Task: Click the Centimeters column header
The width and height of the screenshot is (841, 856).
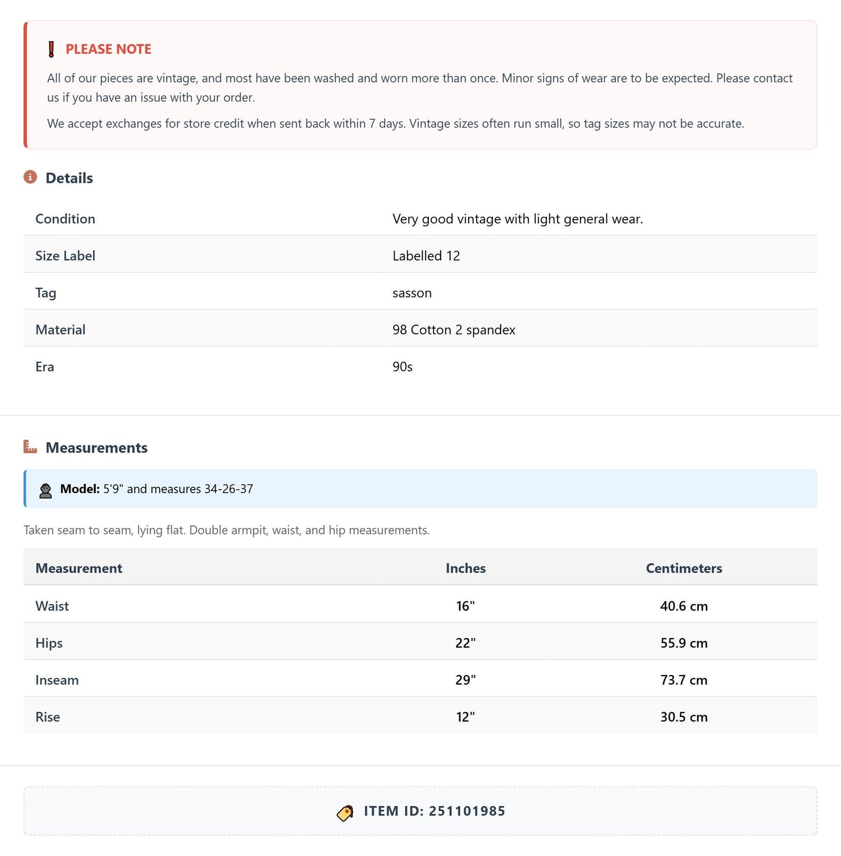Action: pyautogui.click(x=684, y=568)
